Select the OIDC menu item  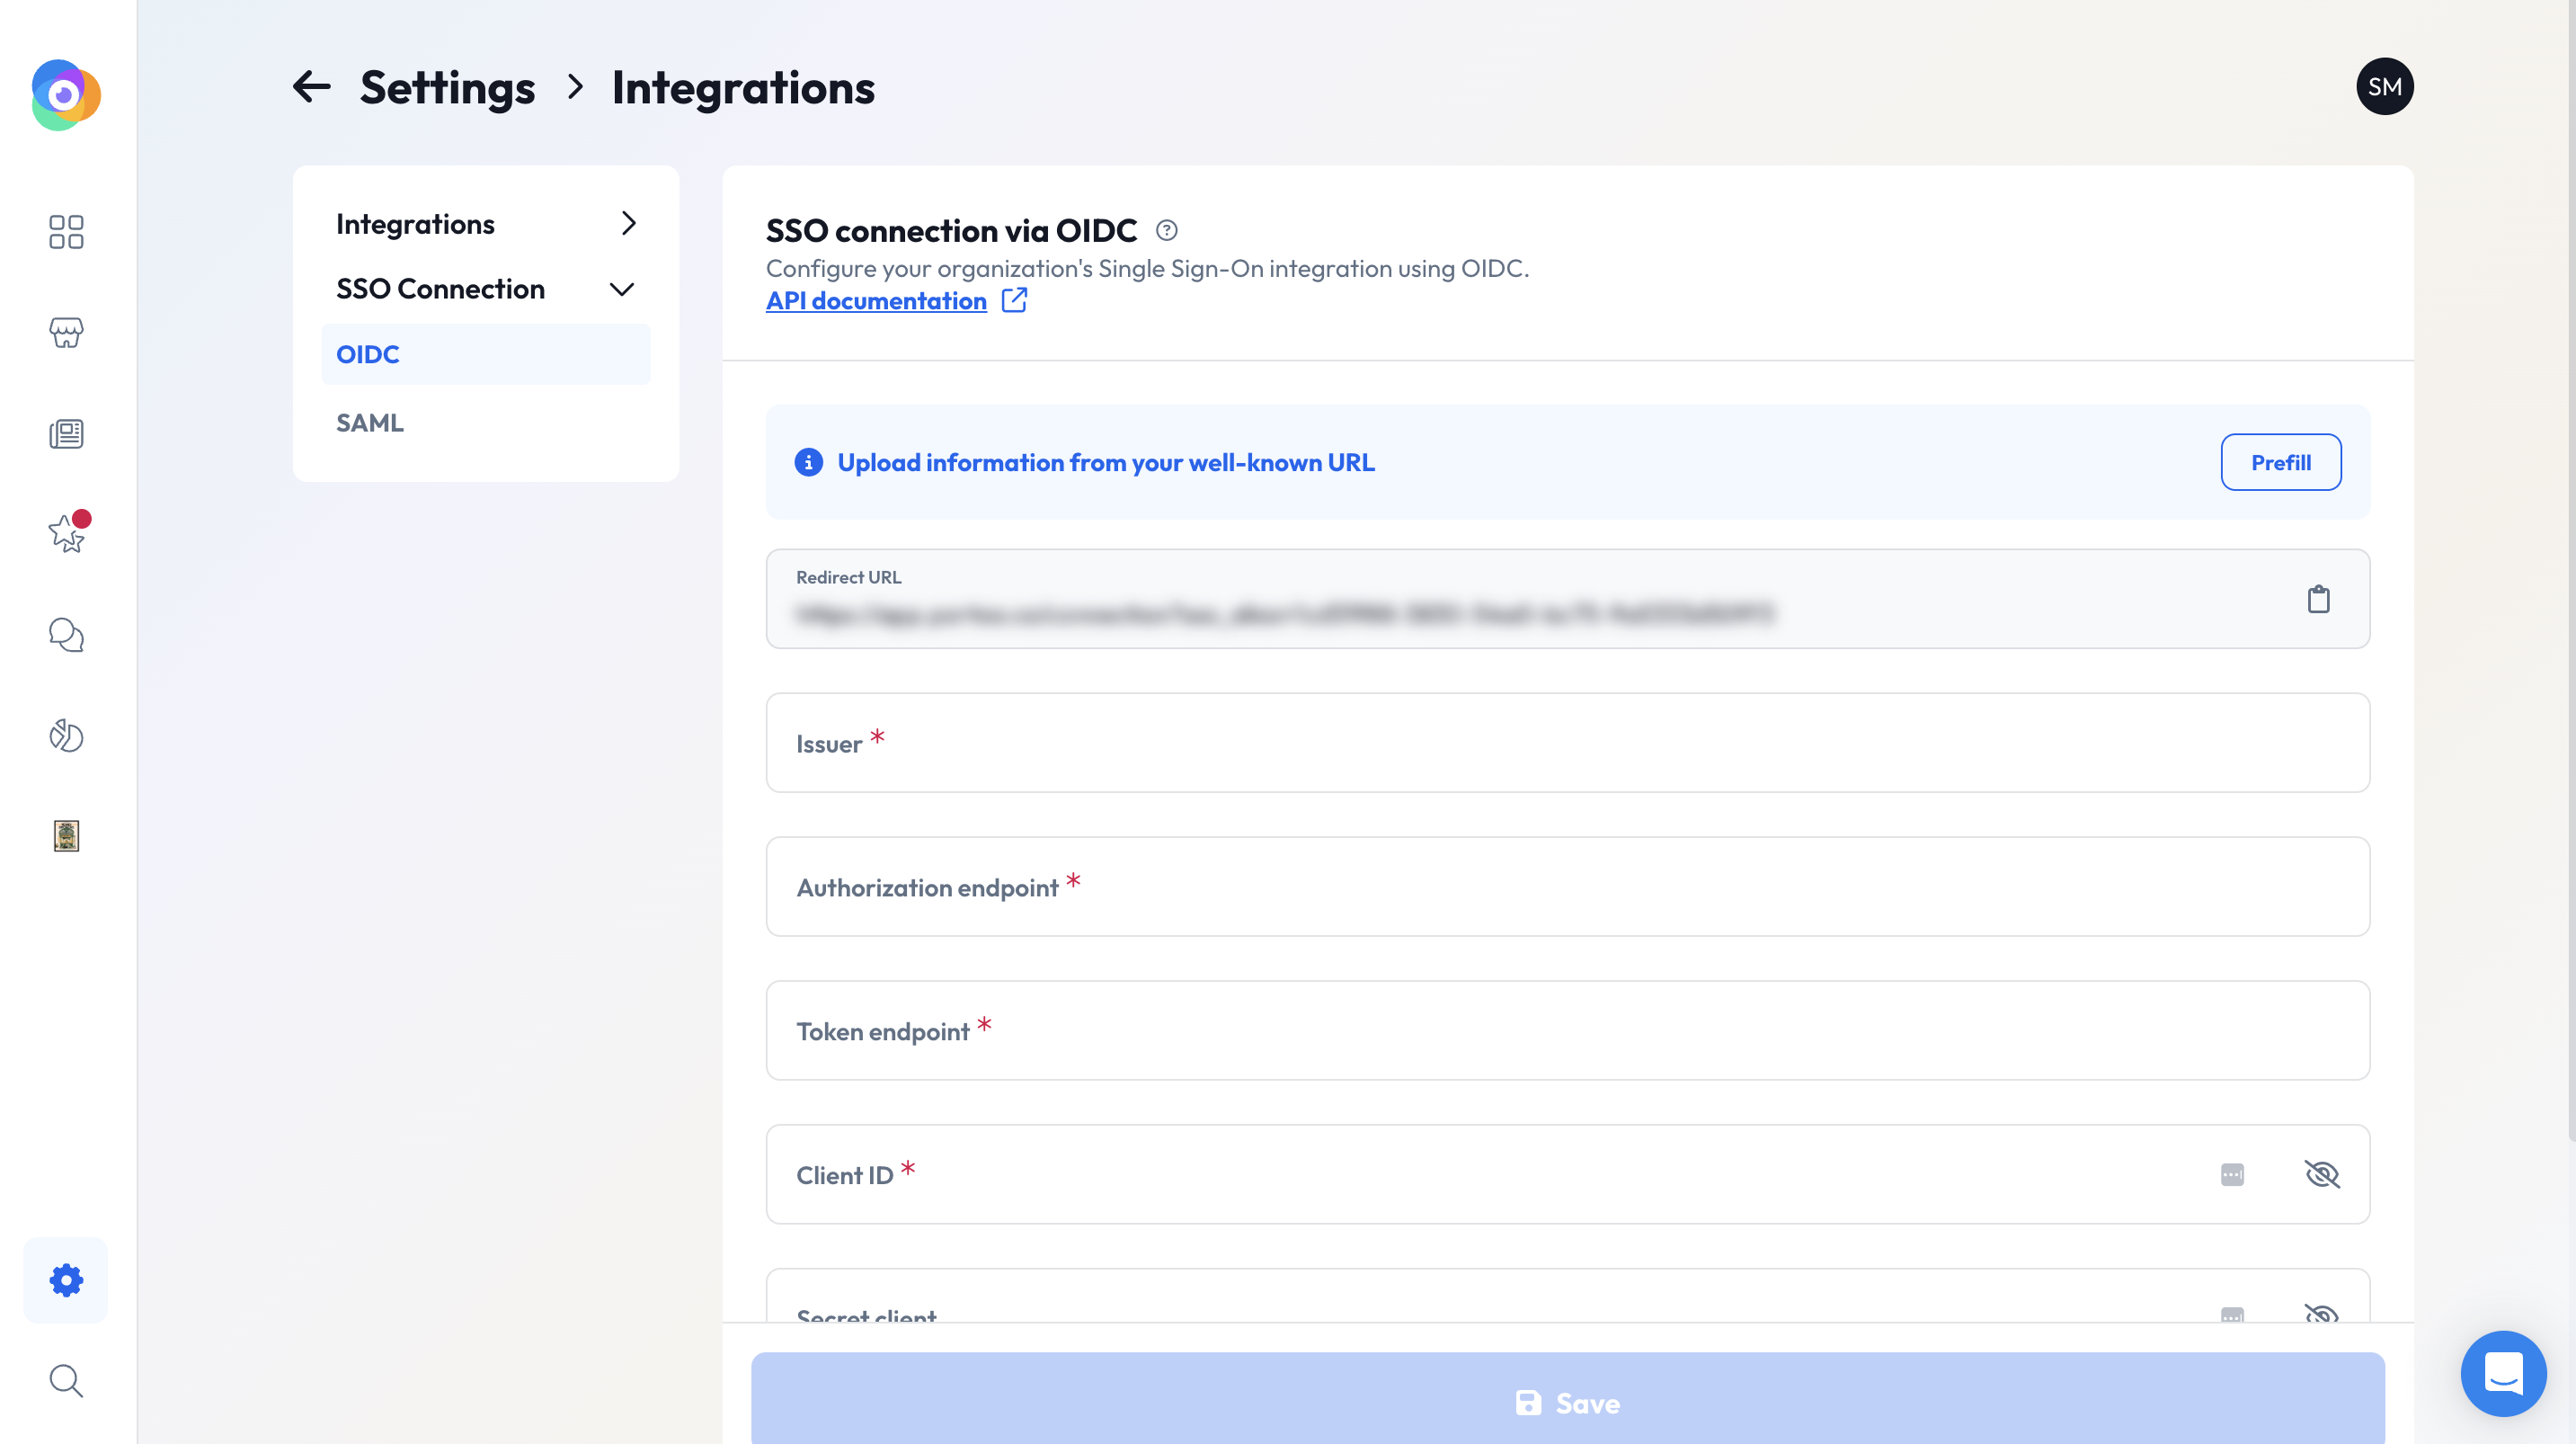click(368, 354)
